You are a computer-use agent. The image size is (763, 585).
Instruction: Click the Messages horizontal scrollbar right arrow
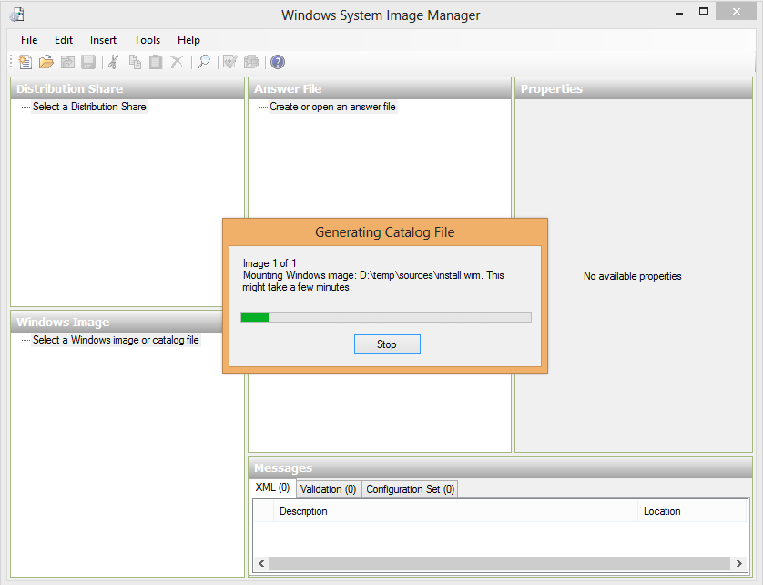(740, 563)
